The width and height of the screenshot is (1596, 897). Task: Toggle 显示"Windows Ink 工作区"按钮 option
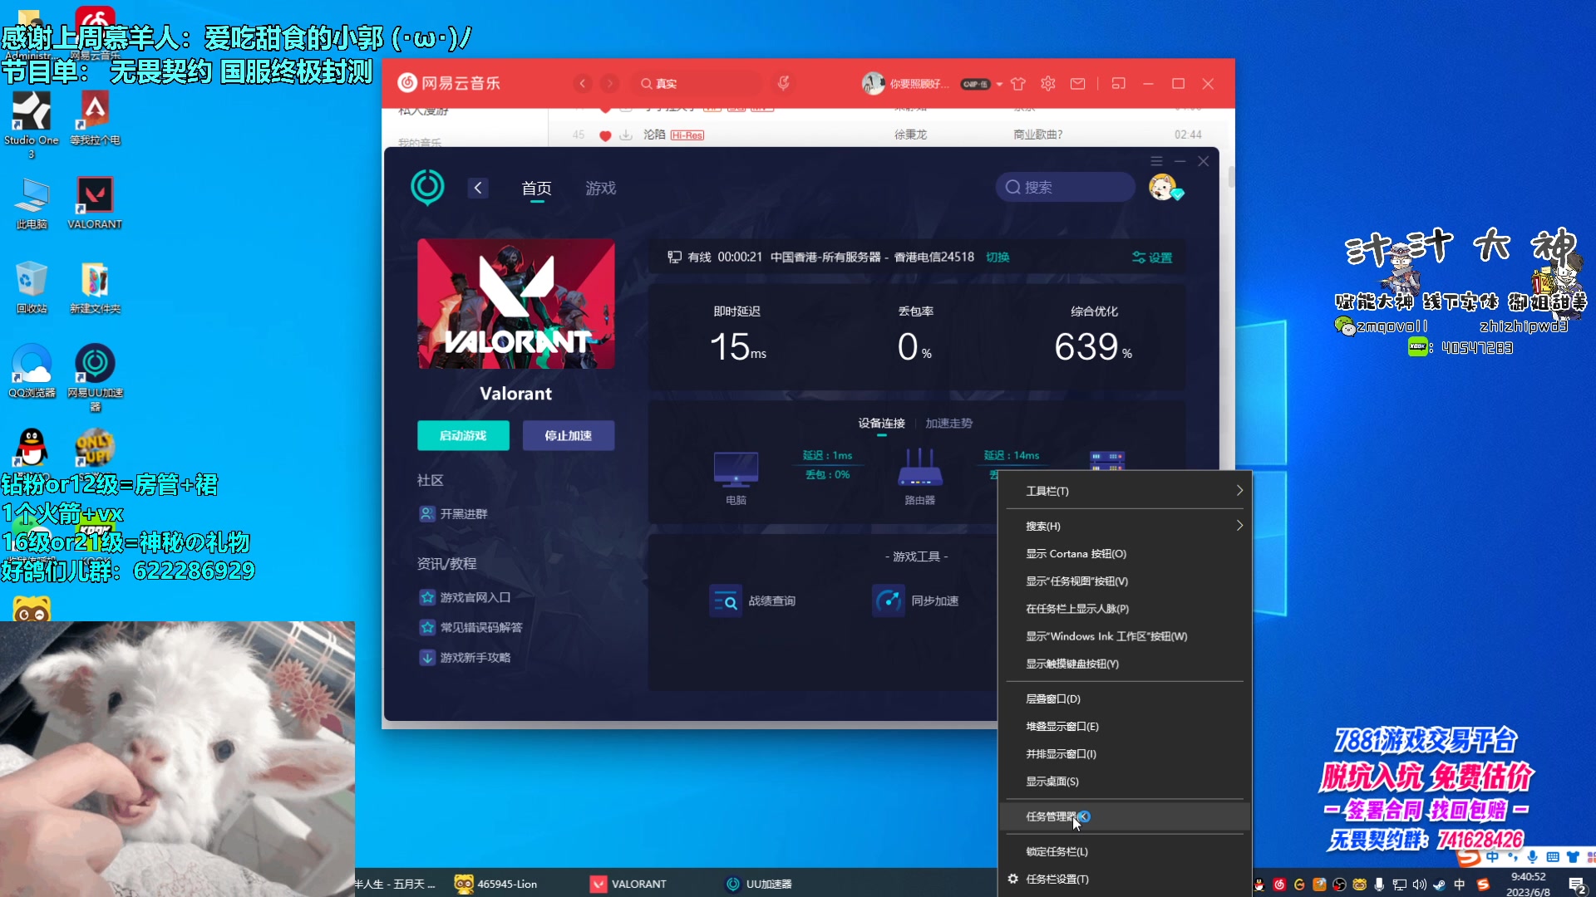pos(1125,636)
